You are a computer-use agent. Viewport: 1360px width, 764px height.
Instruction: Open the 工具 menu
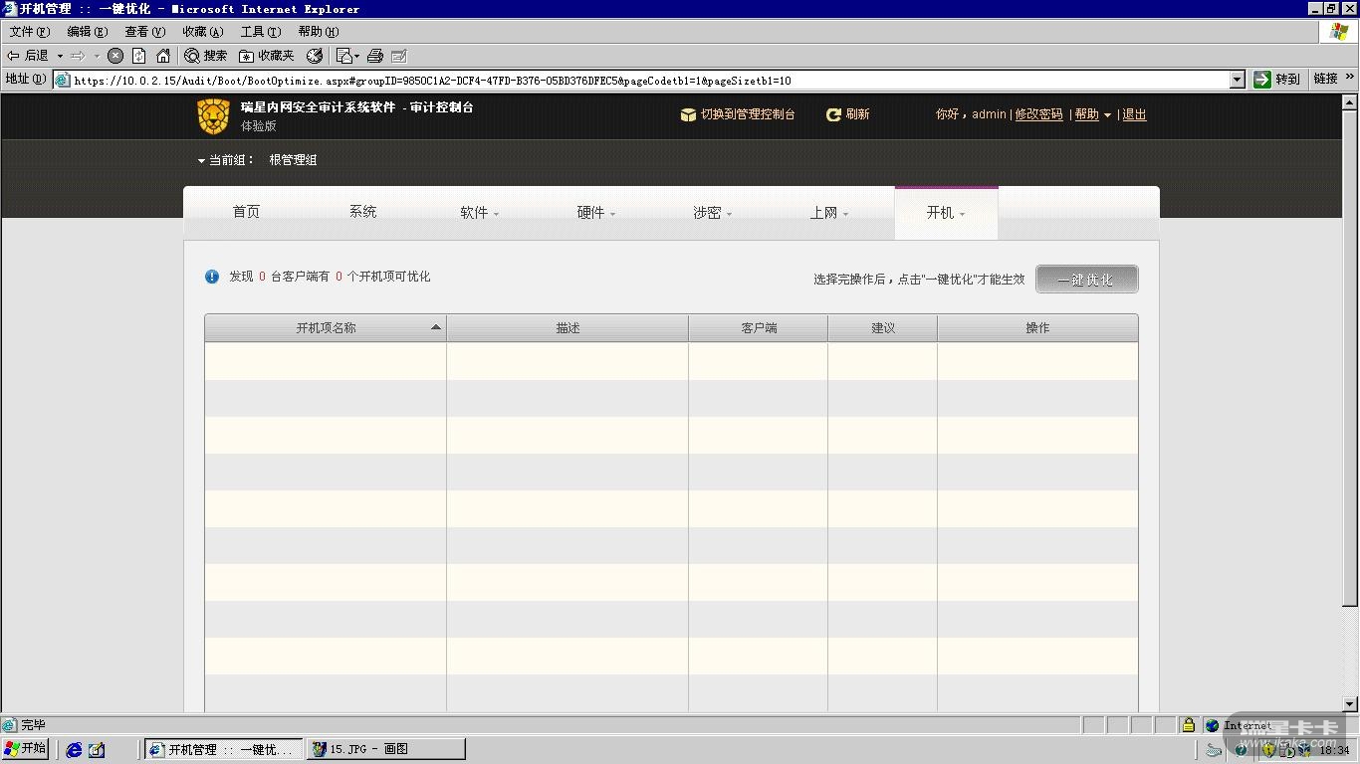coord(261,32)
